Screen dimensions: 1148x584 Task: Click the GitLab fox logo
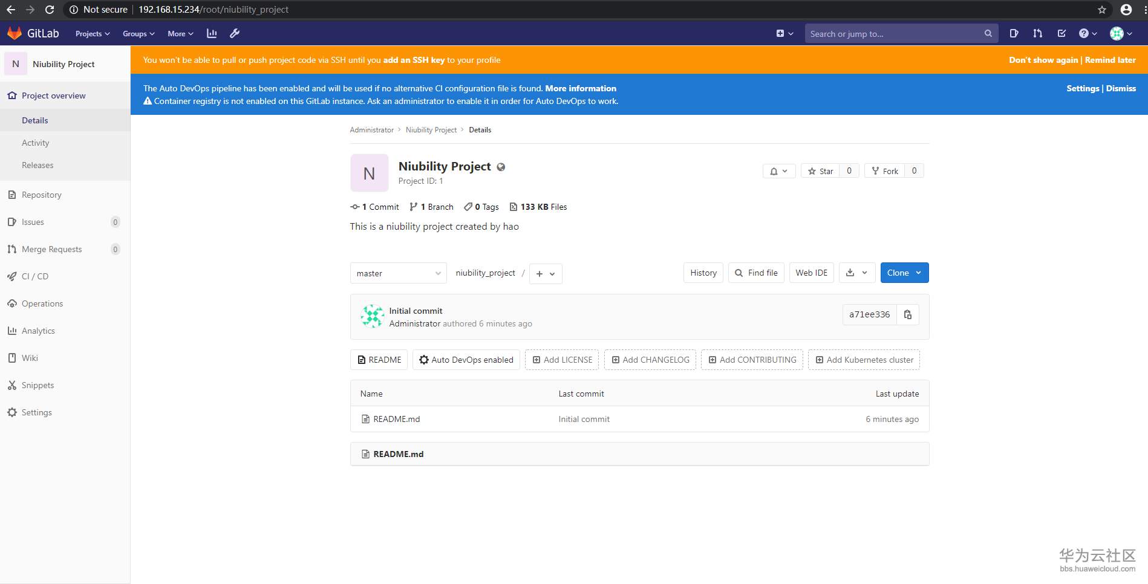pos(15,33)
